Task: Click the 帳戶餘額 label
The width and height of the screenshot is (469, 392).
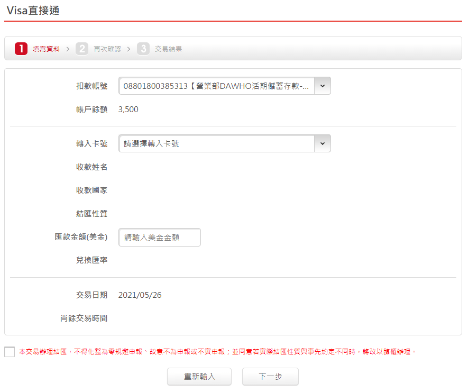Action: coord(91,110)
